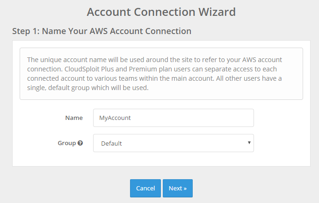This screenshot has width=319, height=203.
Task: Click "Name Your AWS Account Connection" heading
Action: [116, 31]
